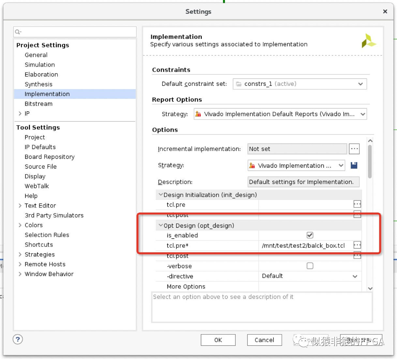
Task: Browse for opt_design tcl.pre script file
Action: tap(357, 245)
